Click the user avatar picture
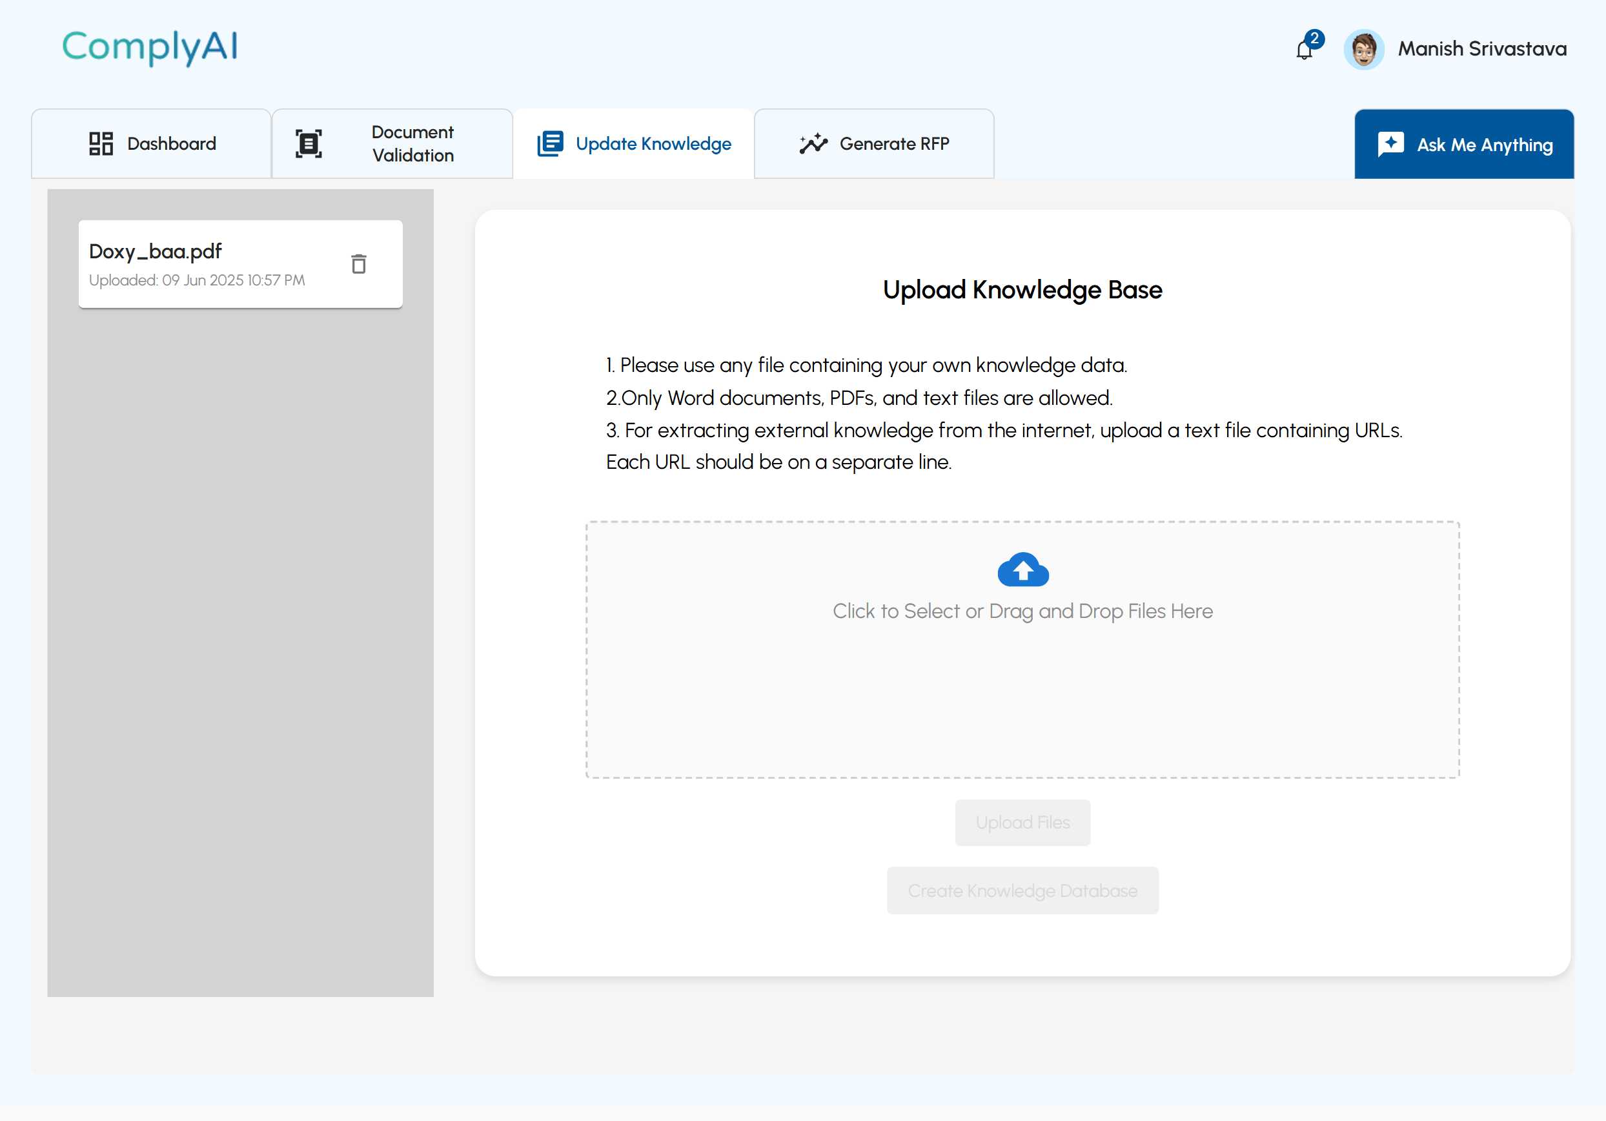This screenshot has width=1606, height=1121. click(x=1363, y=49)
